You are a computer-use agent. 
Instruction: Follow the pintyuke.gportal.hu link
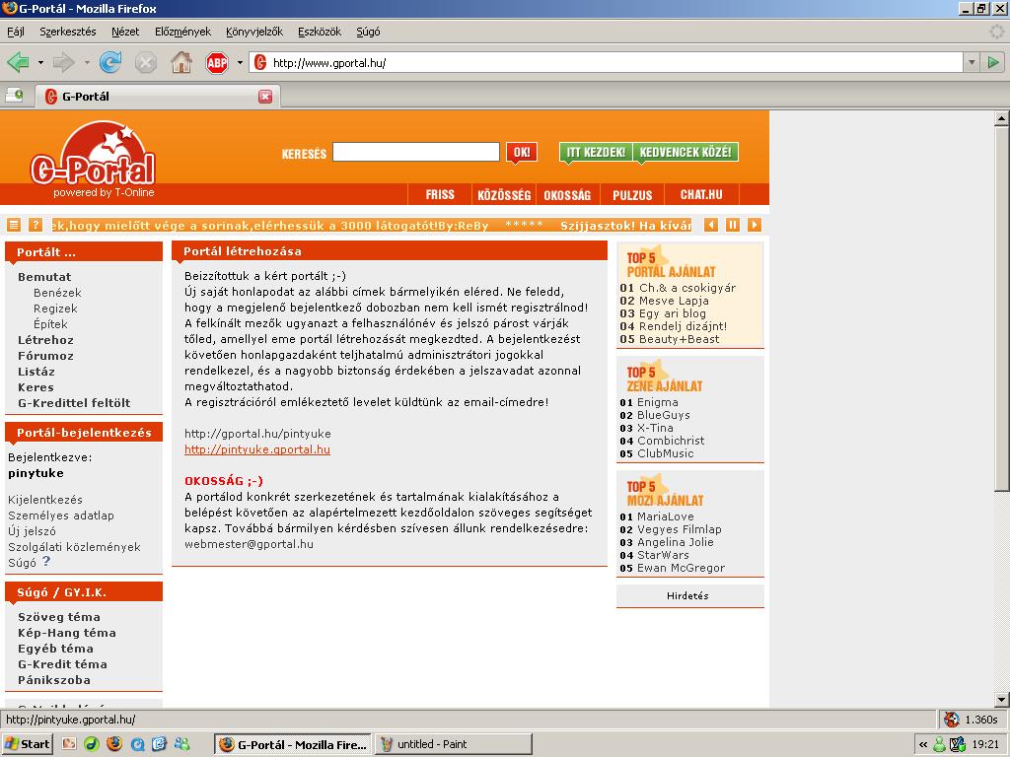point(256,449)
